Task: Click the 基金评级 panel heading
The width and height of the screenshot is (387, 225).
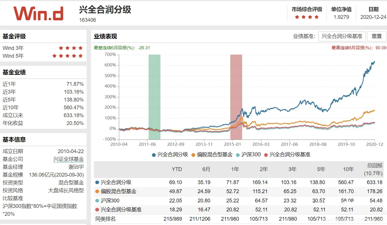Action: click(14, 36)
